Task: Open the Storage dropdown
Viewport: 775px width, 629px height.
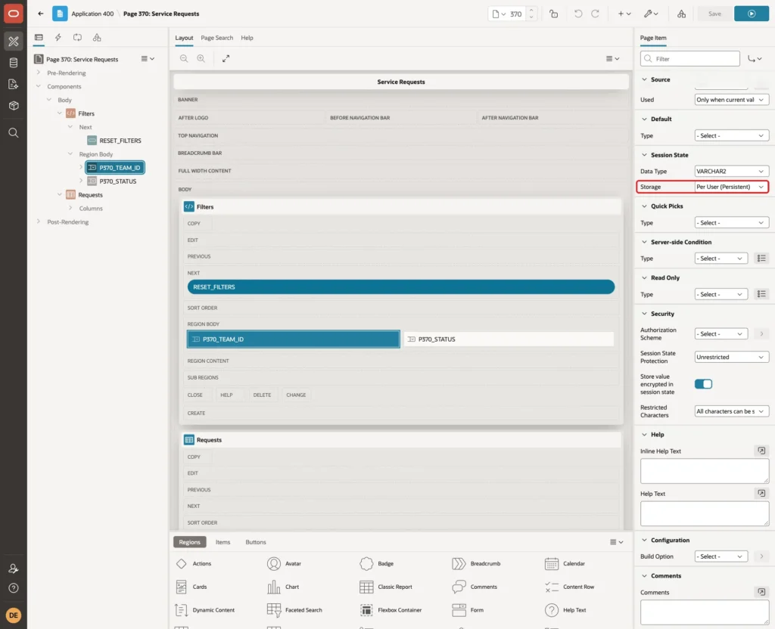Action: click(732, 187)
